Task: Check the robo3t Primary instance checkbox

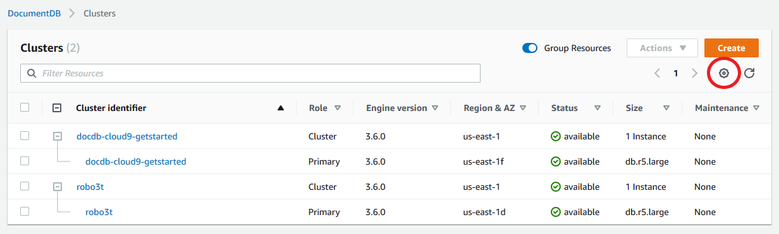Action: 25,211
